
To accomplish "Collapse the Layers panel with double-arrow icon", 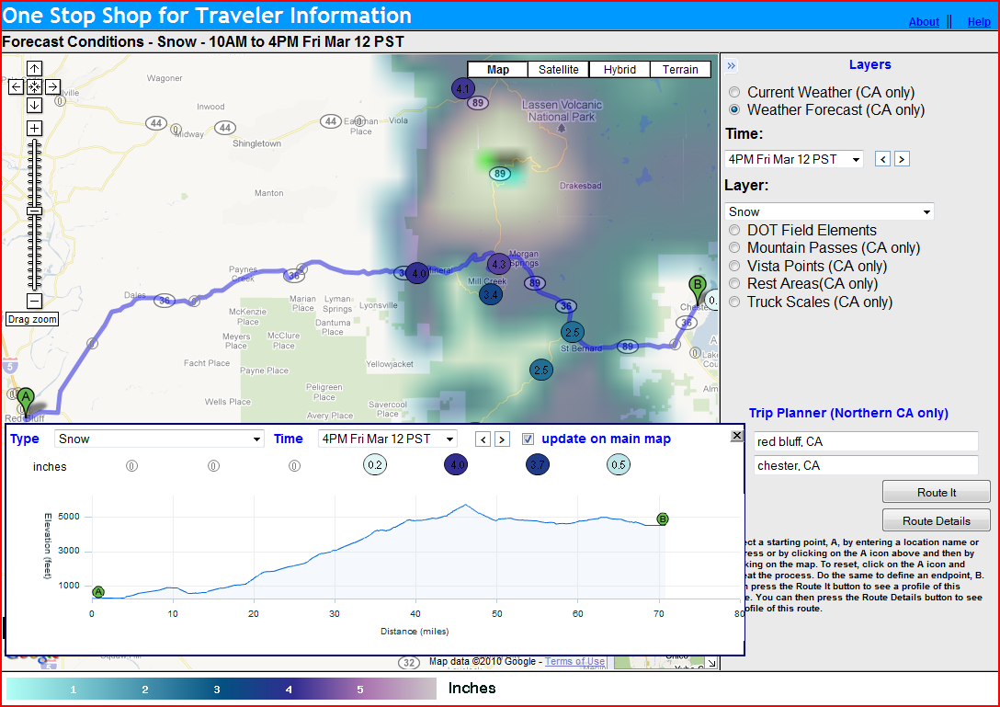I will pos(732,65).
